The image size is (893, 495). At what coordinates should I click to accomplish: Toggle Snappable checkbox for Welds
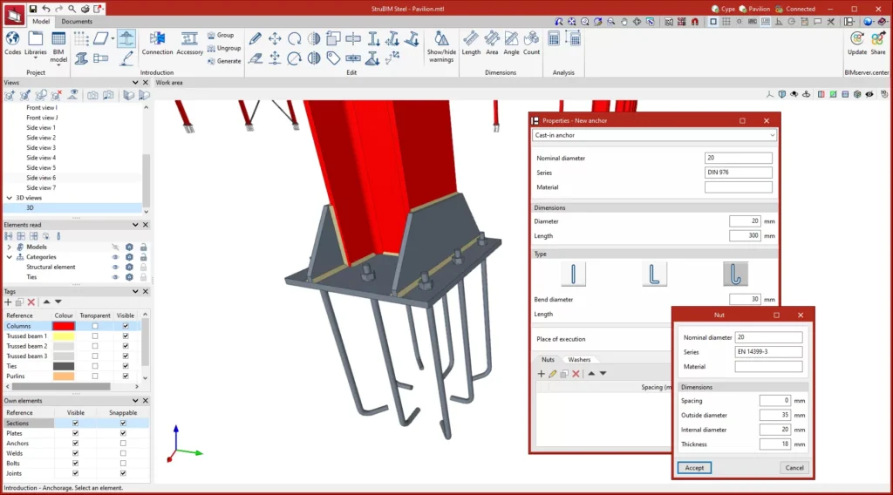click(123, 453)
